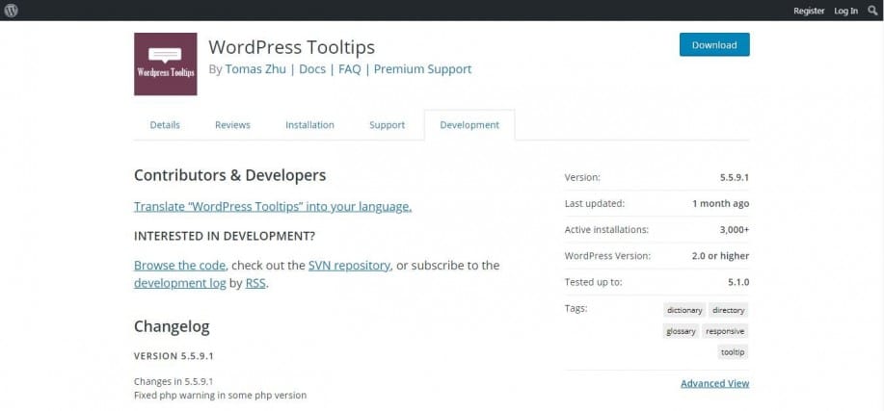Open the Translate WordPress Tooltips link
This screenshot has width=884, height=411.
point(273,207)
